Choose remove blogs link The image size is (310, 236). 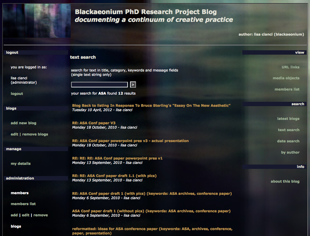click(35, 134)
